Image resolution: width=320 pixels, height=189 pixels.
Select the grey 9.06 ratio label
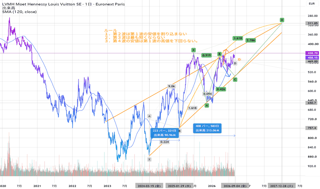[x=171, y=86]
